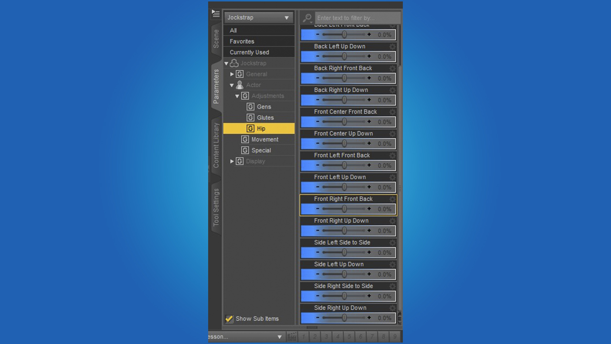Click the horizontal scrollbar handle below the sliders
This screenshot has width=611, height=344.
(x=312, y=327)
